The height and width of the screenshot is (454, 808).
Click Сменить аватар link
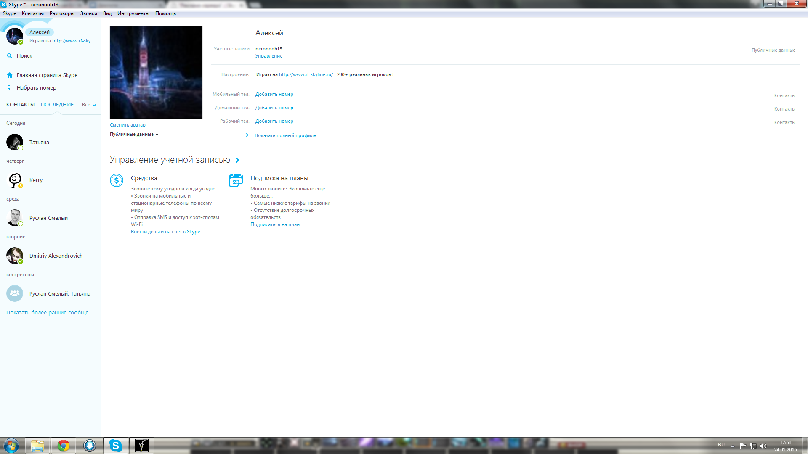128,125
